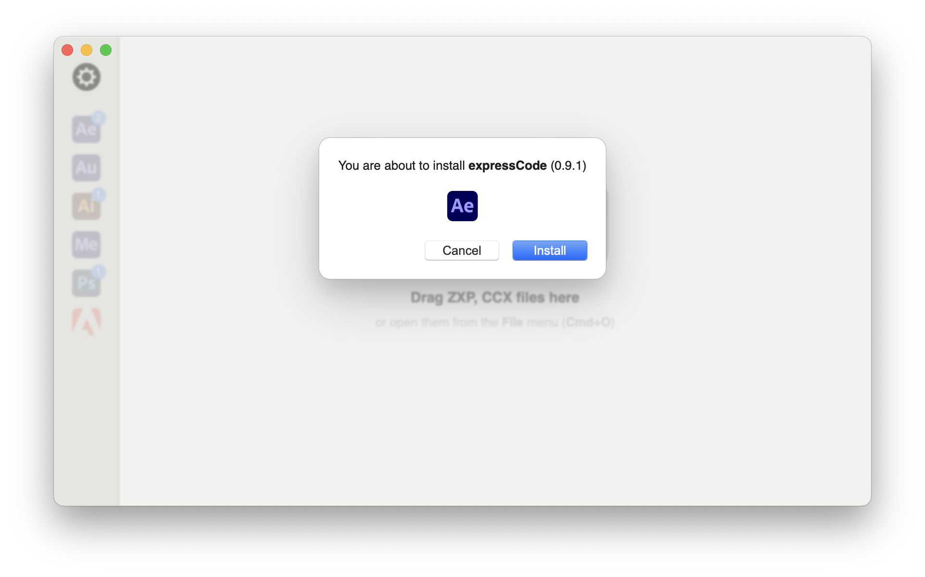Viewport: 925px width, 577px height.
Task: Confirm with the blue Install button
Action: pyautogui.click(x=550, y=251)
